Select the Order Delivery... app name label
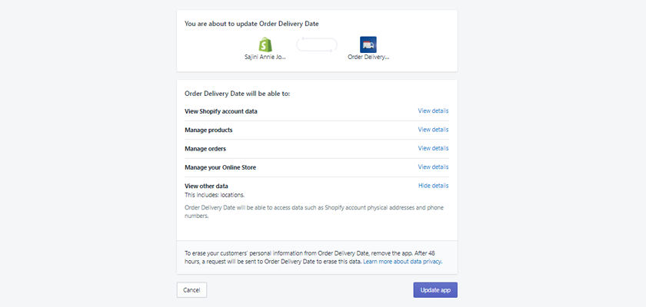 click(368, 58)
